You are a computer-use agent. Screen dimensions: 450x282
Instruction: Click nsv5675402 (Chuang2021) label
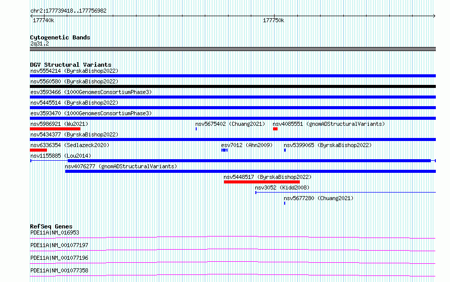[230, 124]
